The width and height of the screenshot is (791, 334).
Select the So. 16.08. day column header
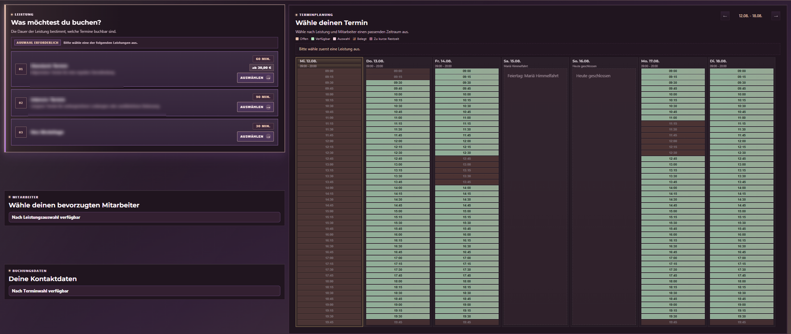604,63
